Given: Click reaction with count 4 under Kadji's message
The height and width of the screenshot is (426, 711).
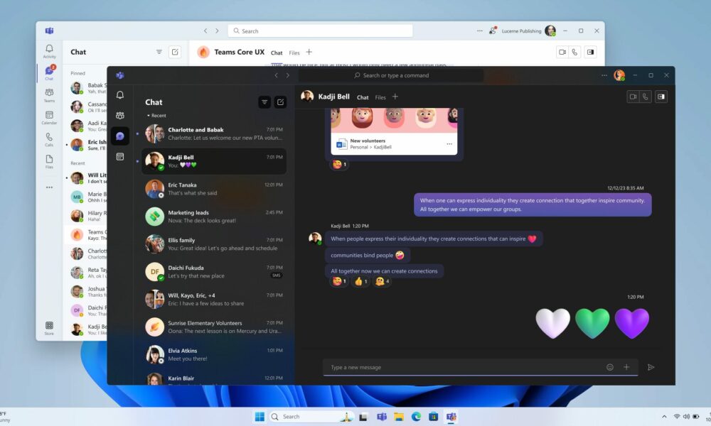Looking at the screenshot, I should coord(383,282).
